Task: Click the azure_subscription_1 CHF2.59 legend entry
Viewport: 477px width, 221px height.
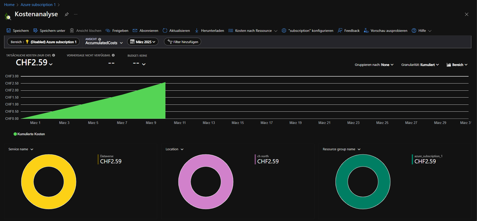Action: pyautogui.click(x=427, y=159)
